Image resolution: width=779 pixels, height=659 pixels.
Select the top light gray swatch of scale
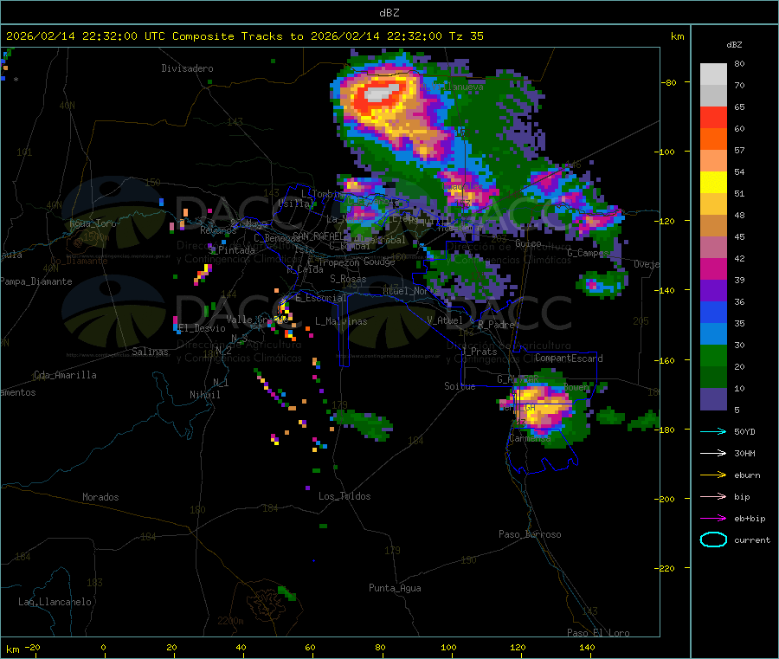point(713,74)
